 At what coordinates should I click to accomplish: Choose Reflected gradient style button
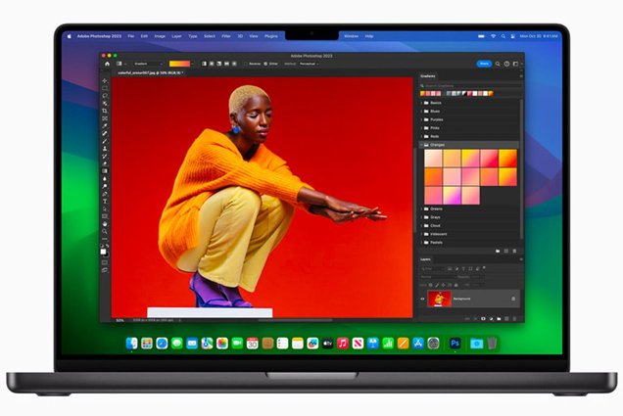click(x=226, y=64)
